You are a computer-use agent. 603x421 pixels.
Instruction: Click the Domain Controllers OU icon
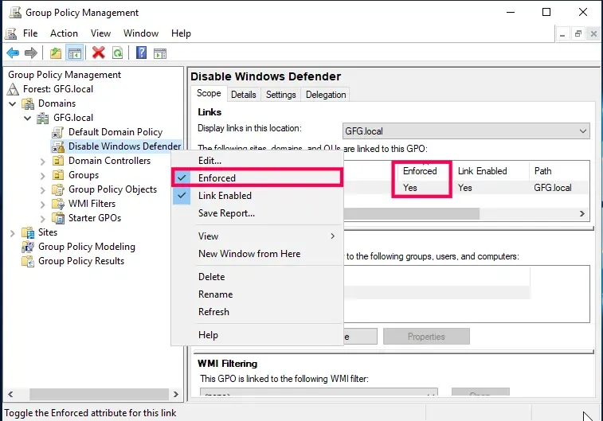[x=58, y=161]
